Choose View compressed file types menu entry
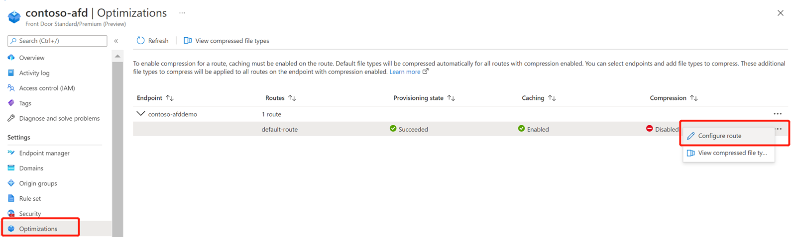 pyautogui.click(x=729, y=153)
